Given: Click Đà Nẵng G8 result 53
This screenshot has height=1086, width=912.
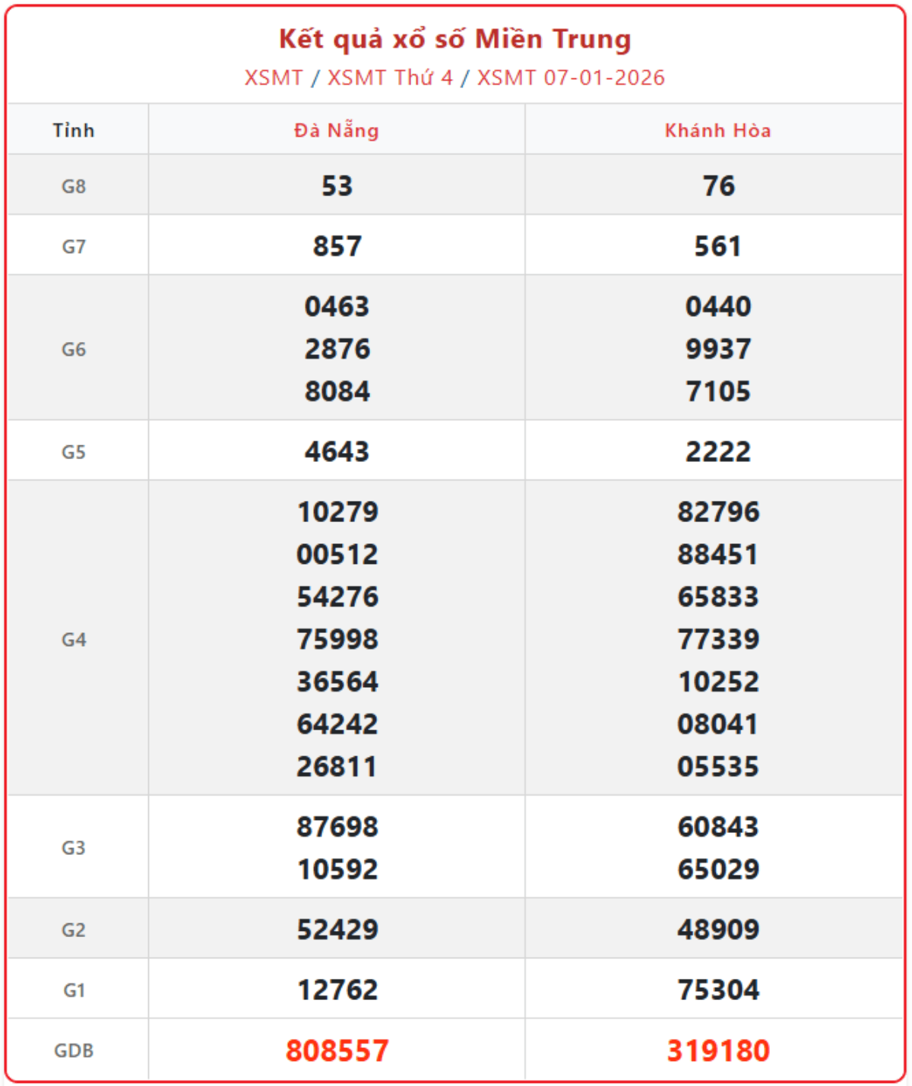Looking at the screenshot, I should [x=337, y=186].
